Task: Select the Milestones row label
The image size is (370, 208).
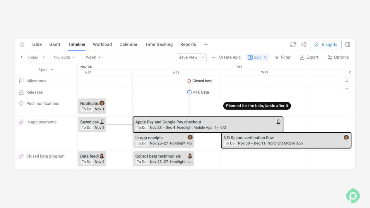Action: click(36, 81)
